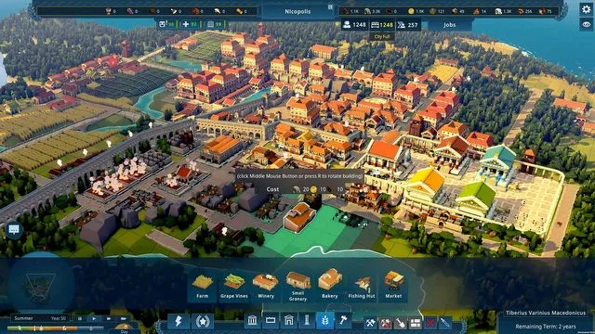The width and height of the screenshot is (595, 334).
Task: Click governor name Tiberius Varinius Macedonicus
Action: [546, 314]
